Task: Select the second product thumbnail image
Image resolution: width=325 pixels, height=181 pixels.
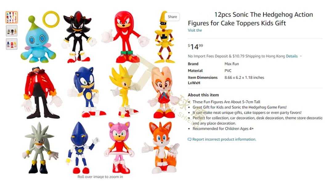Action: tap(12, 31)
